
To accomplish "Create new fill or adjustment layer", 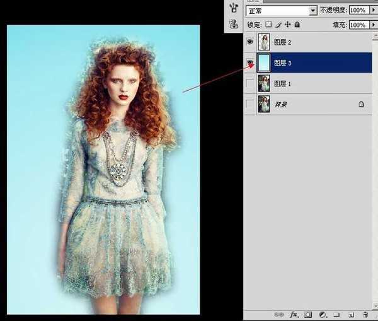I will [x=322, y=313].
